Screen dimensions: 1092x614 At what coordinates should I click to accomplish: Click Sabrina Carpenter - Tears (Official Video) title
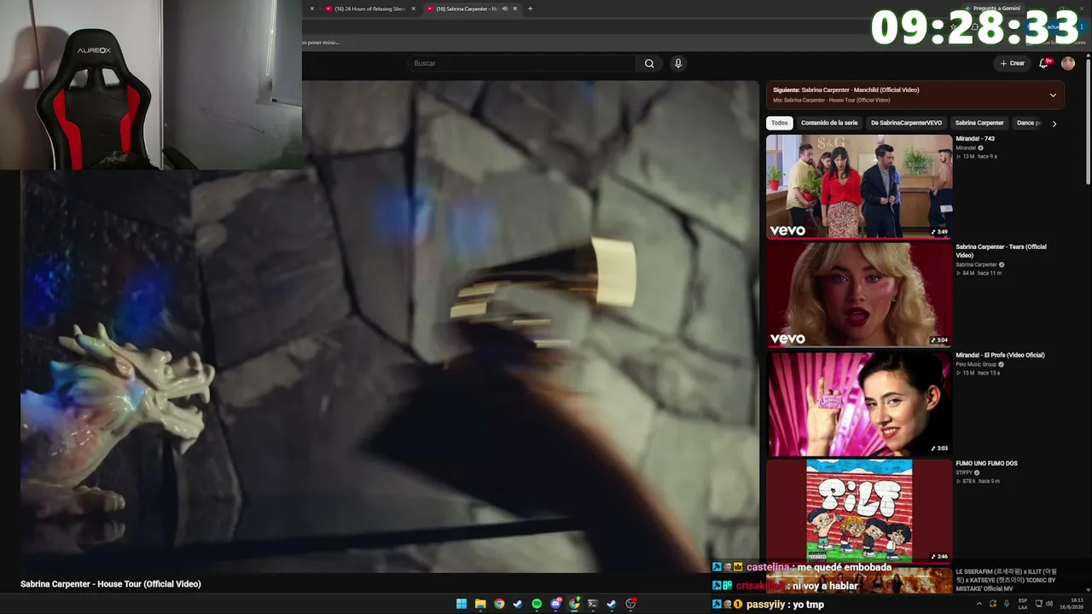coord(1001,251)
